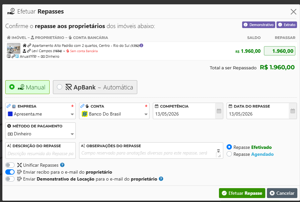
Task: Open the Conta dropdown Banco Do Brasil
Action: [x=114, y=114]
